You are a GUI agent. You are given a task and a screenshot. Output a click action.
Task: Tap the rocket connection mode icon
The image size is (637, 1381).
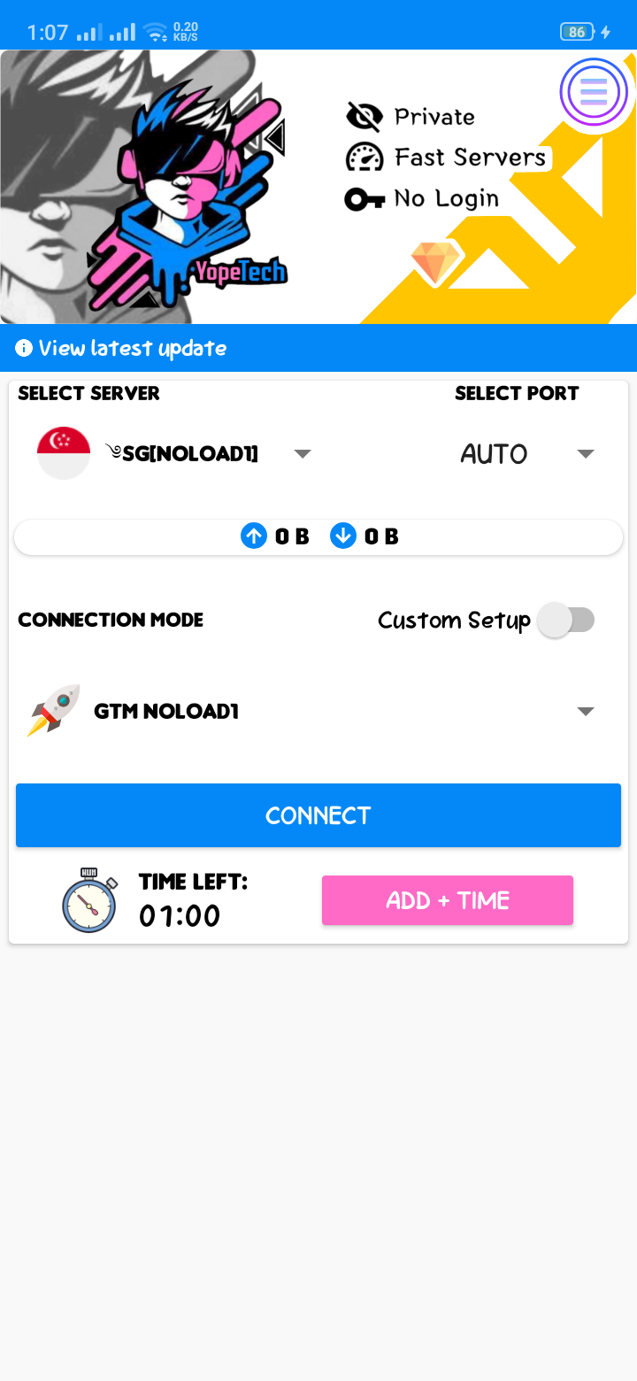coord(54,710)
